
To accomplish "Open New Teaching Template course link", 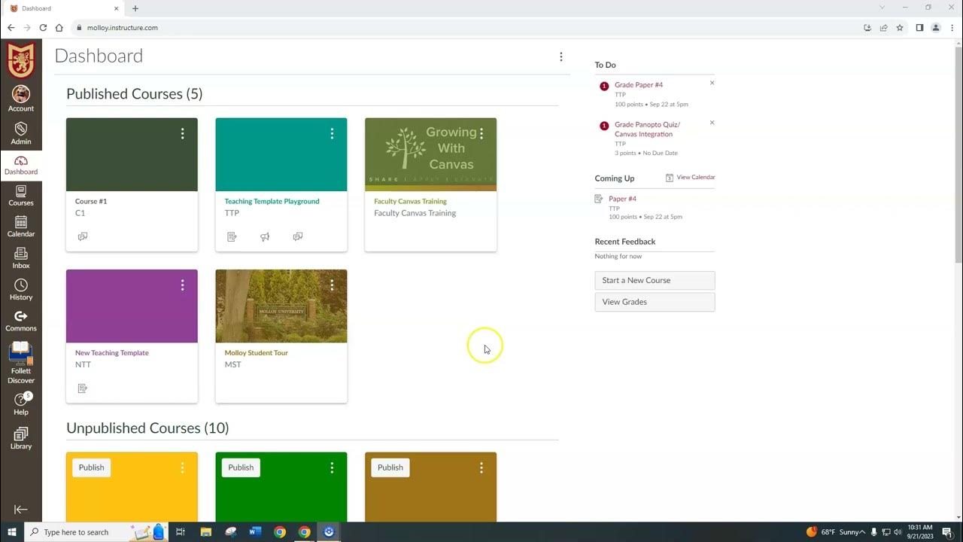I will [x=112, y=352].
